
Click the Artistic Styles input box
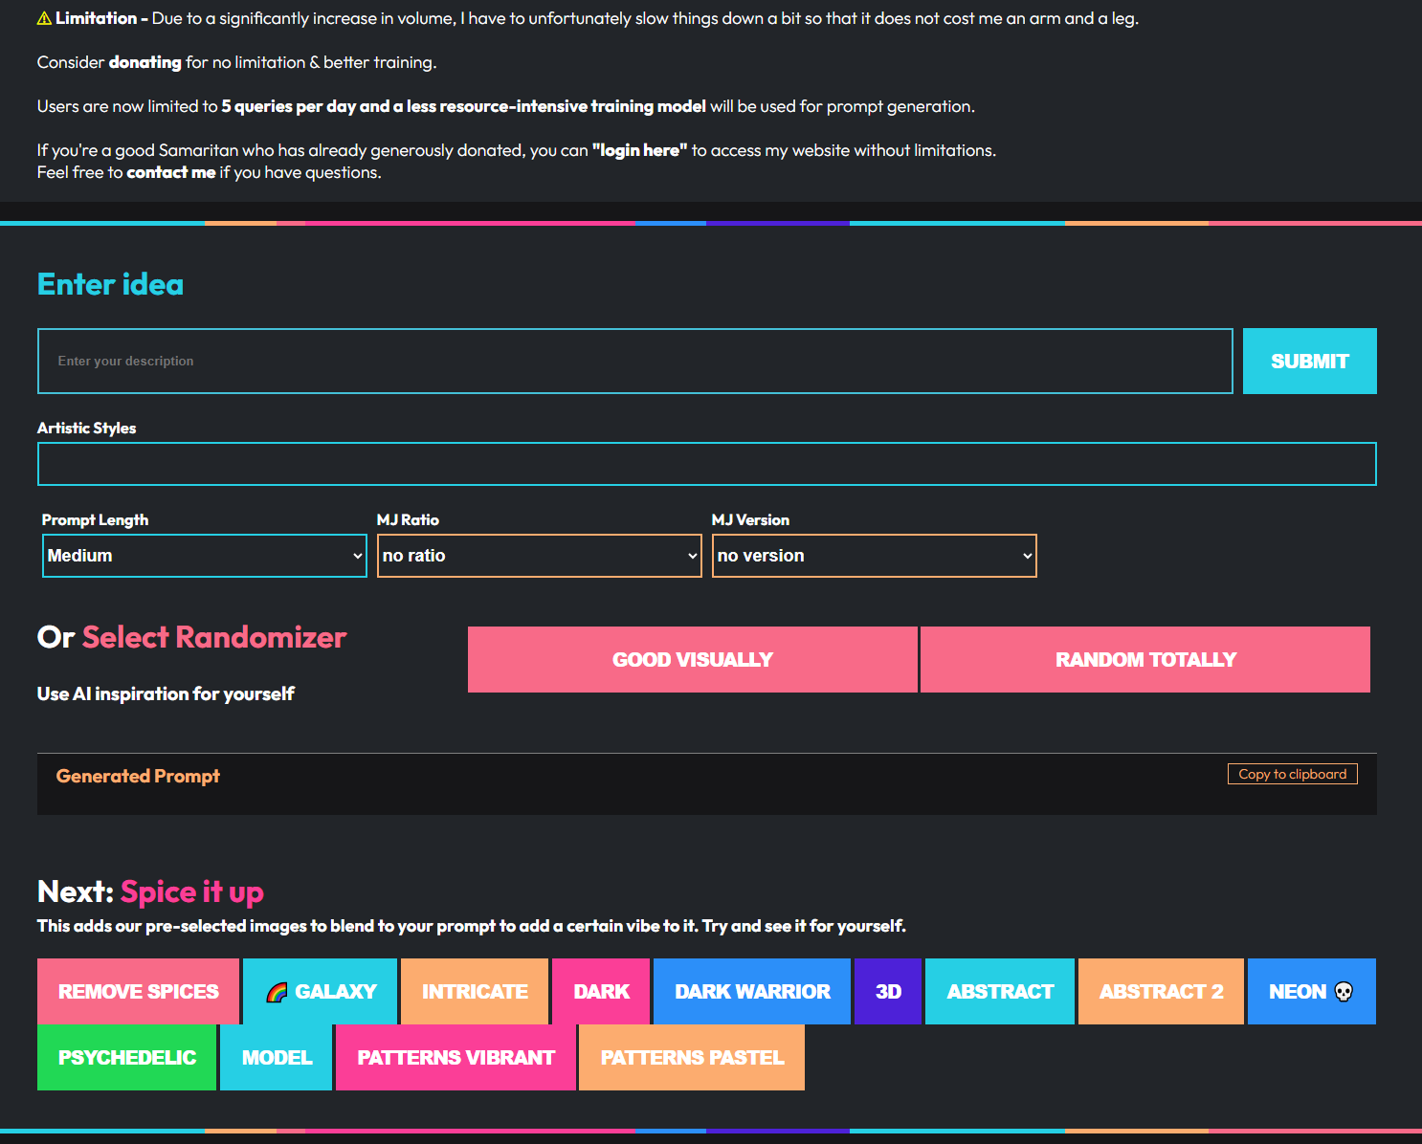point(706,464)
